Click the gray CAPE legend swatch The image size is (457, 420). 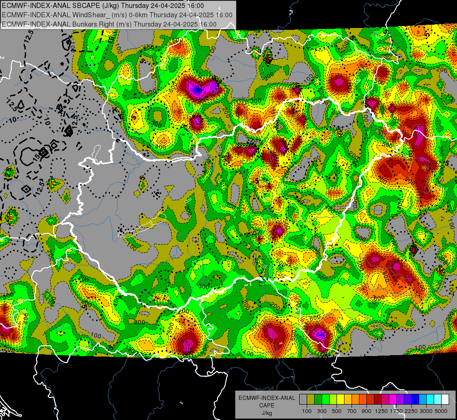(303, 399)
